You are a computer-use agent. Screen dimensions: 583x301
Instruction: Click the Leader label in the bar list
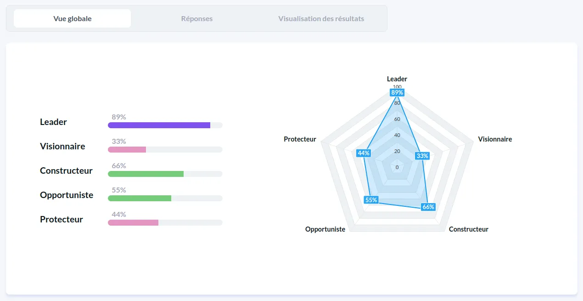tap(53, 122)
